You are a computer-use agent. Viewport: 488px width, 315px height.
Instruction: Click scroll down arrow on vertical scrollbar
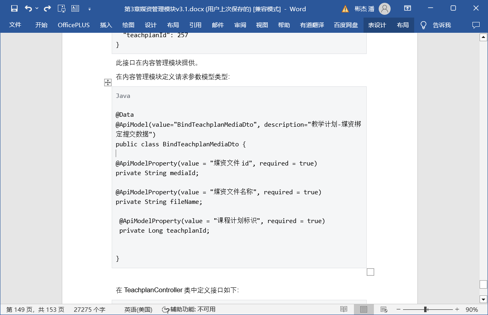point(483,299)
